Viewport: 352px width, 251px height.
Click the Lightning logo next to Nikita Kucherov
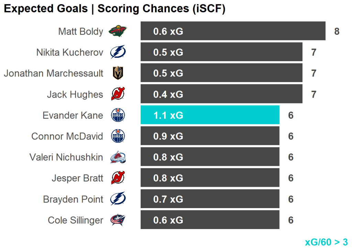(118, 53)
